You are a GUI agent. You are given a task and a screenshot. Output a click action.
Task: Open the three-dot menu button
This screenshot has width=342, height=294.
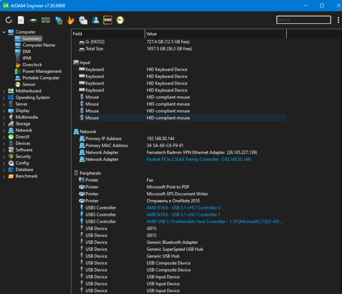[338, 20]
